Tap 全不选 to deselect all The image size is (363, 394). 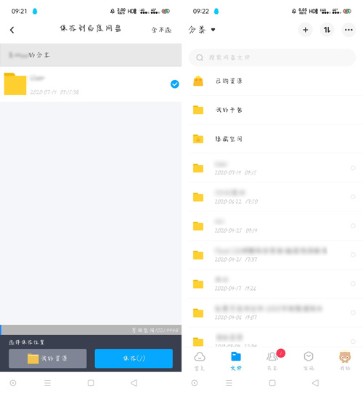161,30
